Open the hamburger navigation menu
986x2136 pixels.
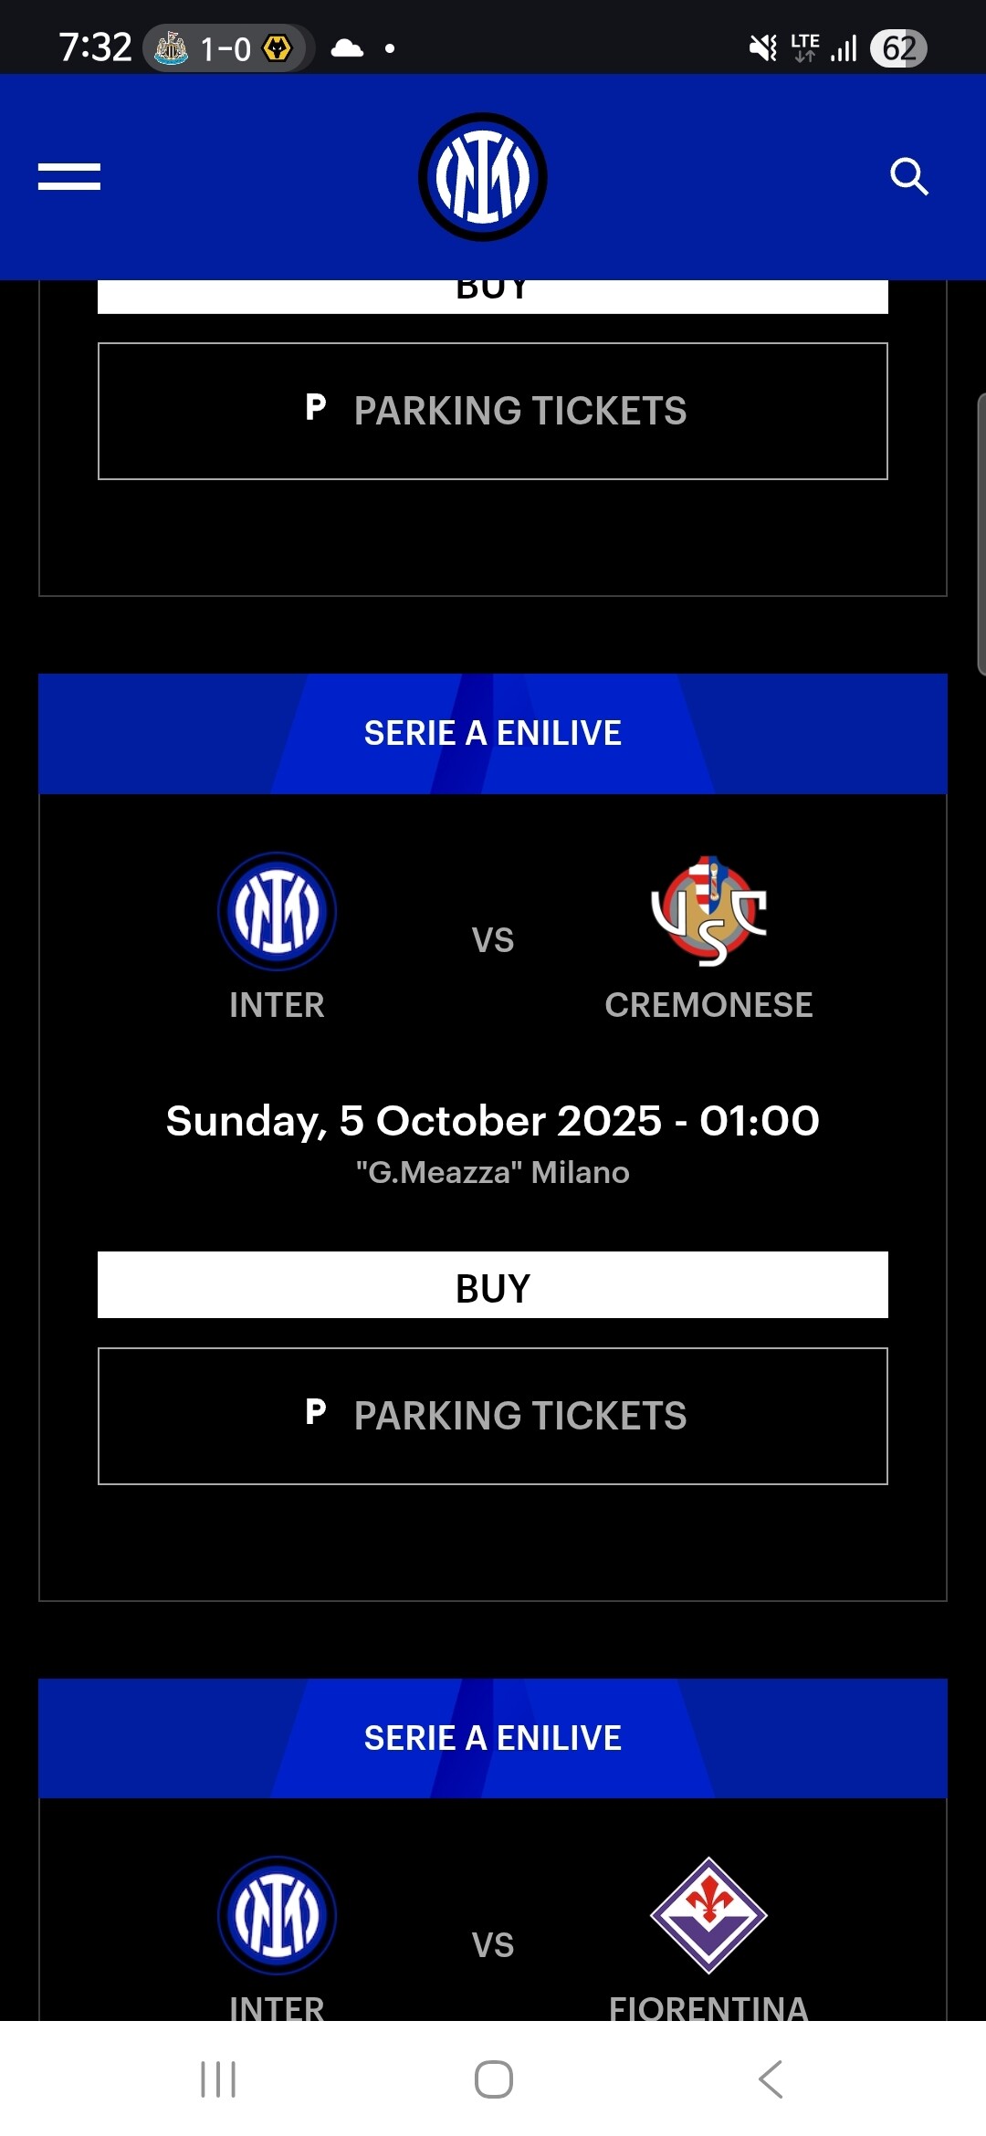pyautogui.click(x=69, y=177)
